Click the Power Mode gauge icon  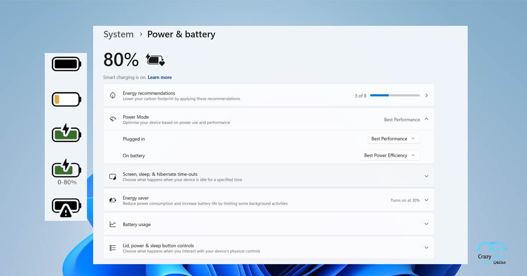click(113, 119)
